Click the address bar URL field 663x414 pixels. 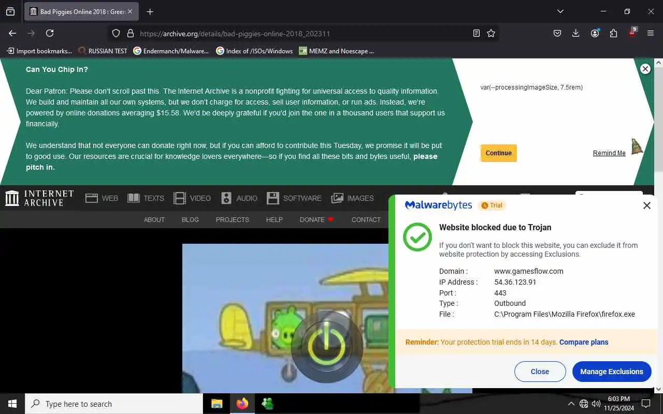[303, 33]
